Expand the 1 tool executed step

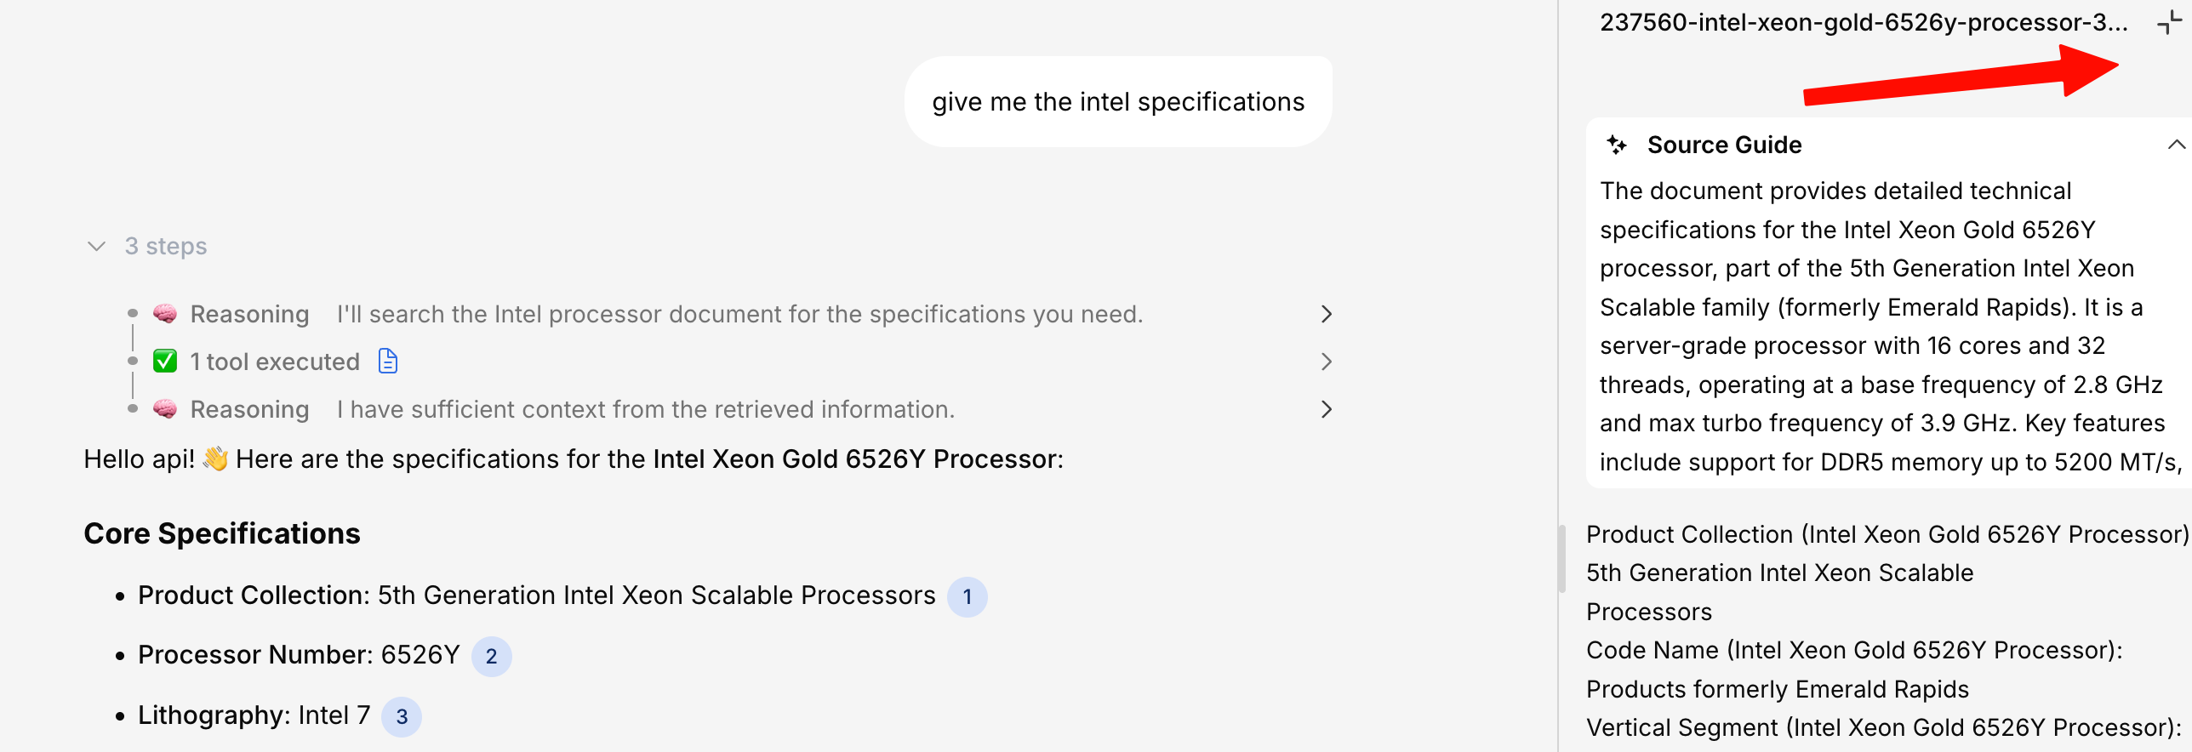tap(1326, 362)
